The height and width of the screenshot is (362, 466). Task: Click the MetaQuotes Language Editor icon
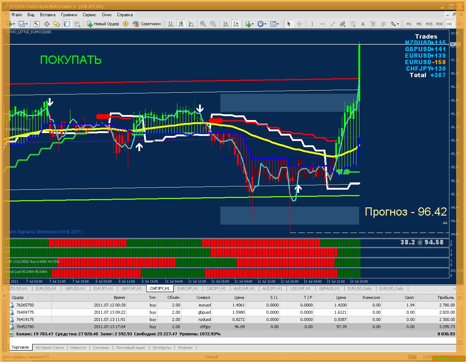[x=126, y=24]
